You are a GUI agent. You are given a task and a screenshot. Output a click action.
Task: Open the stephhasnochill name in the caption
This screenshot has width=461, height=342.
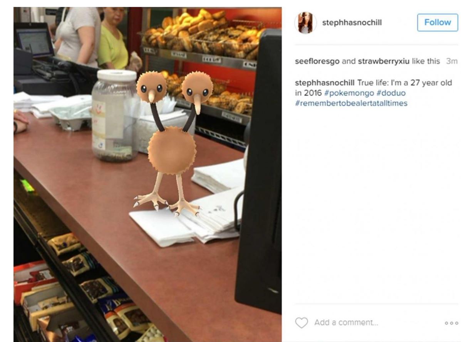[x=325, y=83]
